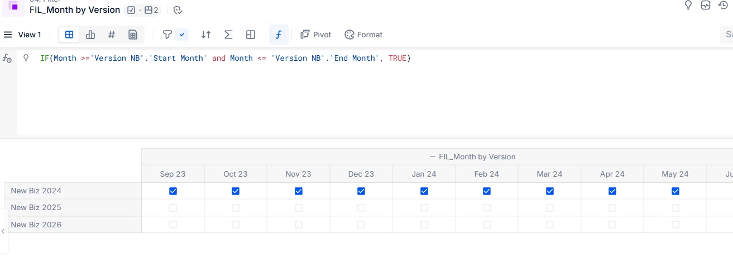Toggle the filter active checkmark
This screenshot has height=263, width=733.
182,35
